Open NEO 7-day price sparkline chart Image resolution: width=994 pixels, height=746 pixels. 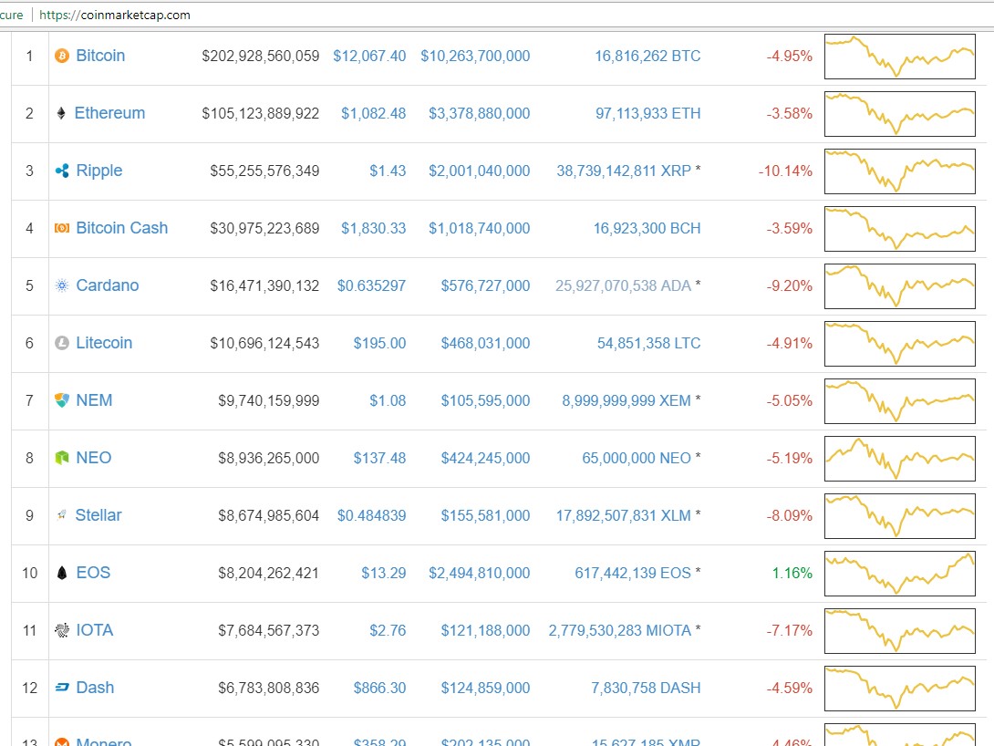[x=899, y=459]
